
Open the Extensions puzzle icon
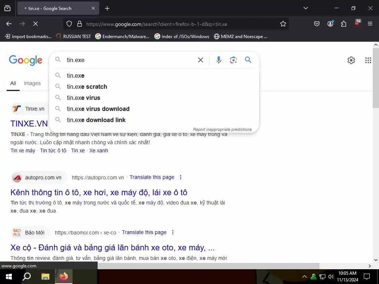(x=343, y=24)
